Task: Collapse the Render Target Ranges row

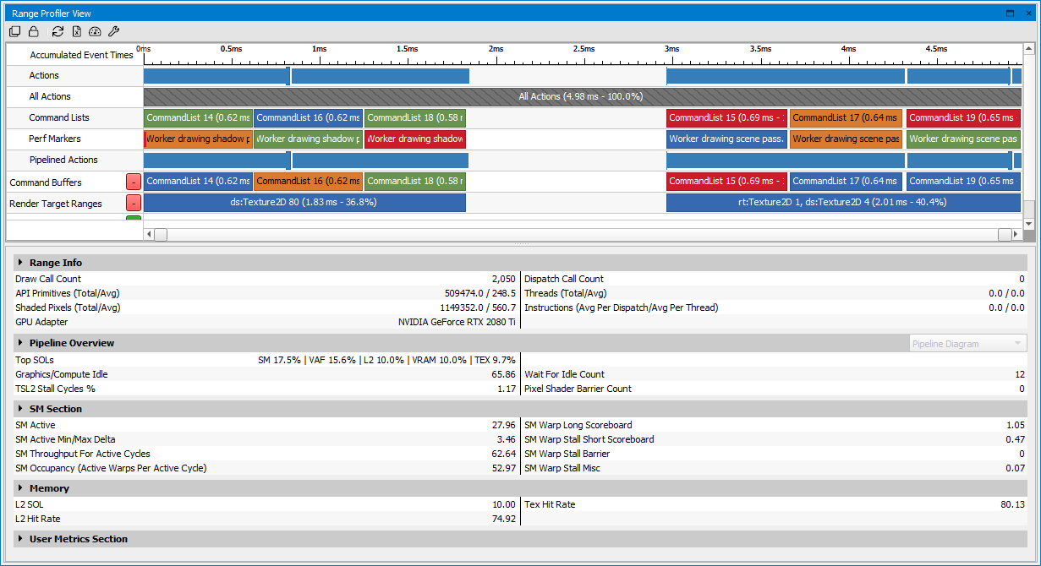Action: point(134,203)
